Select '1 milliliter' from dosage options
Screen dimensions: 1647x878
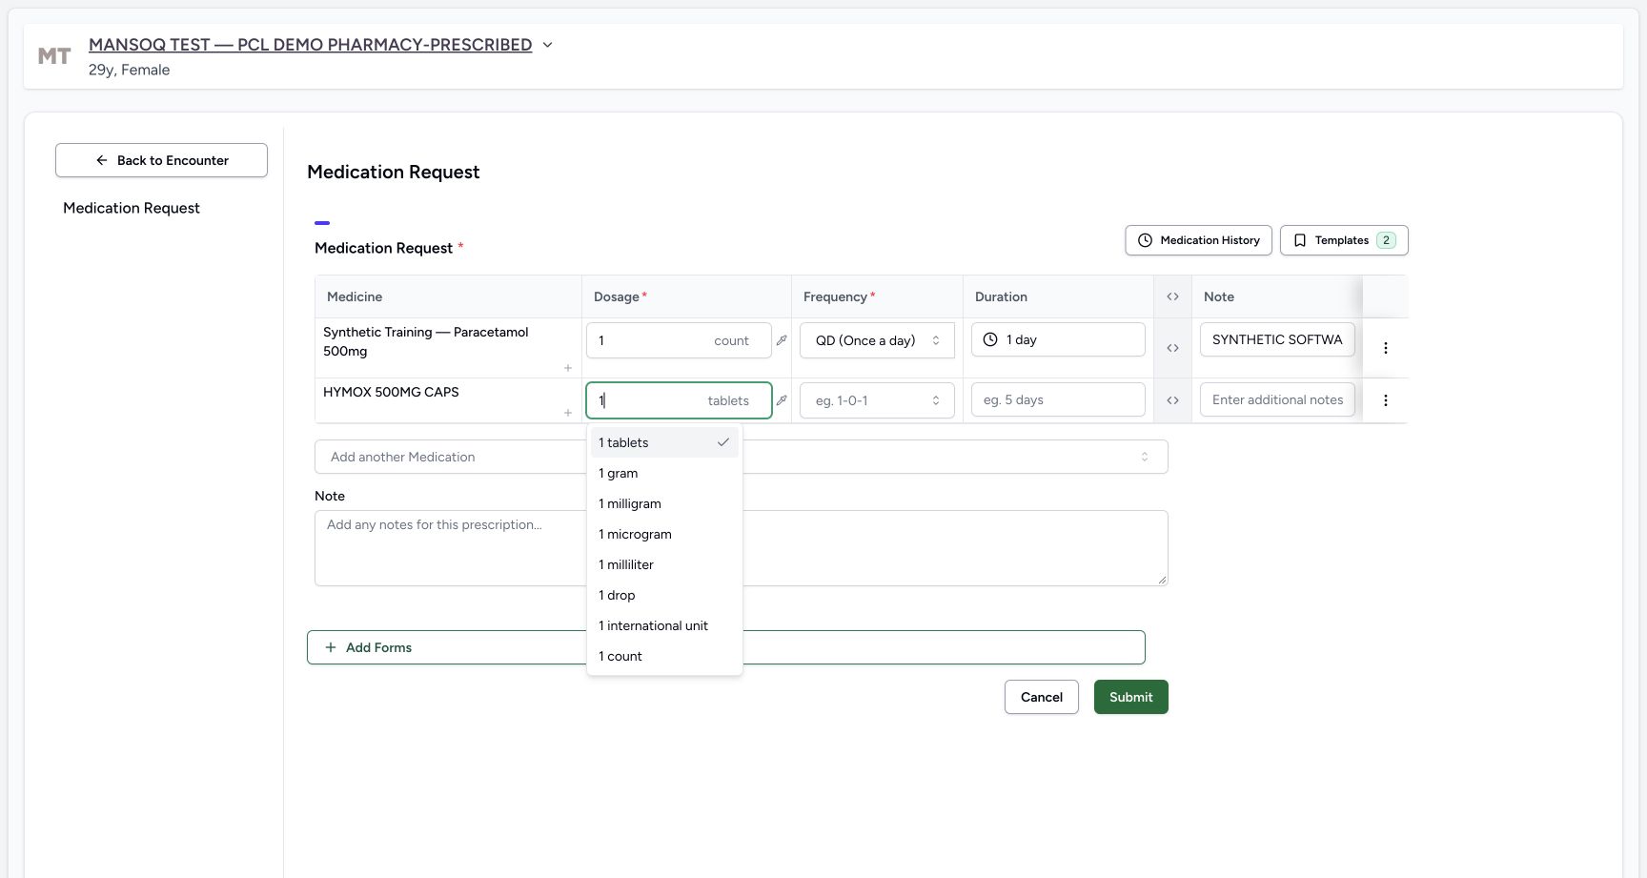pos(664,564)
